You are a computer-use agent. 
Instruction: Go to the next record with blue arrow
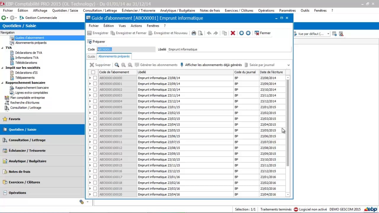[x=248, y=33]
